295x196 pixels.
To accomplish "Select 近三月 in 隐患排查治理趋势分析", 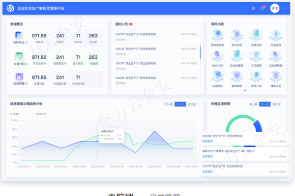I will 192,104.
